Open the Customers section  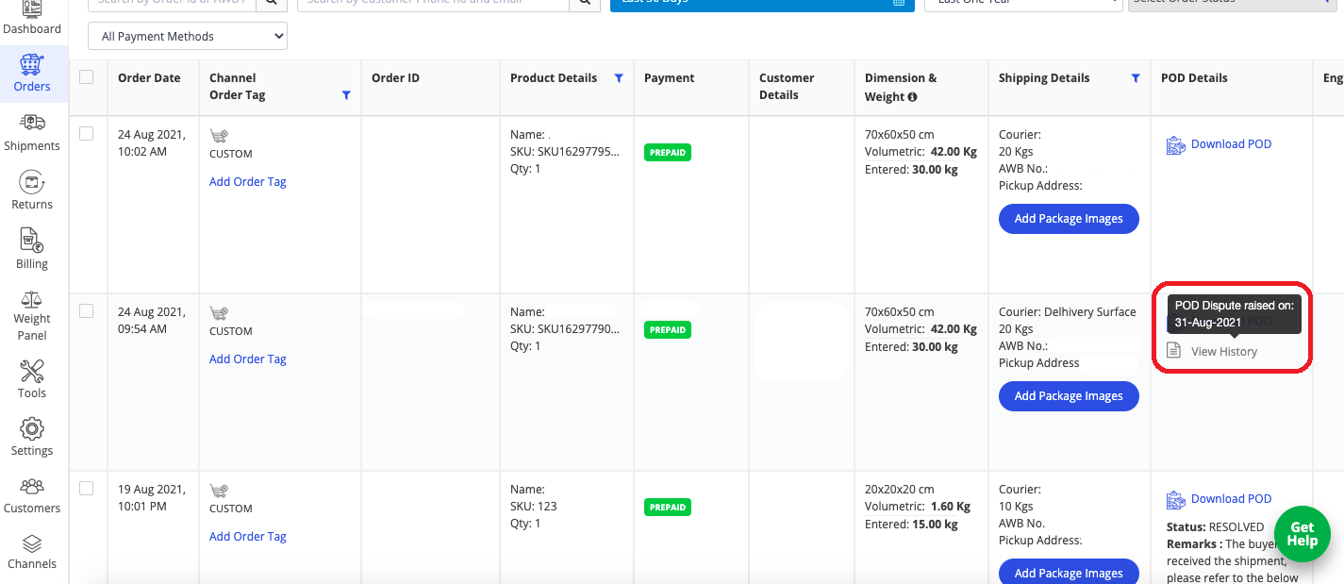pyautogui.click(x=32, y=496)
